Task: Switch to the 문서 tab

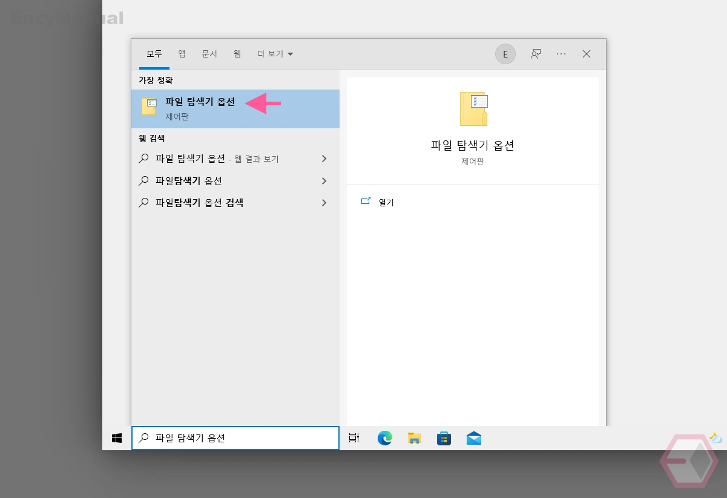Action: (x=209, y=54)
